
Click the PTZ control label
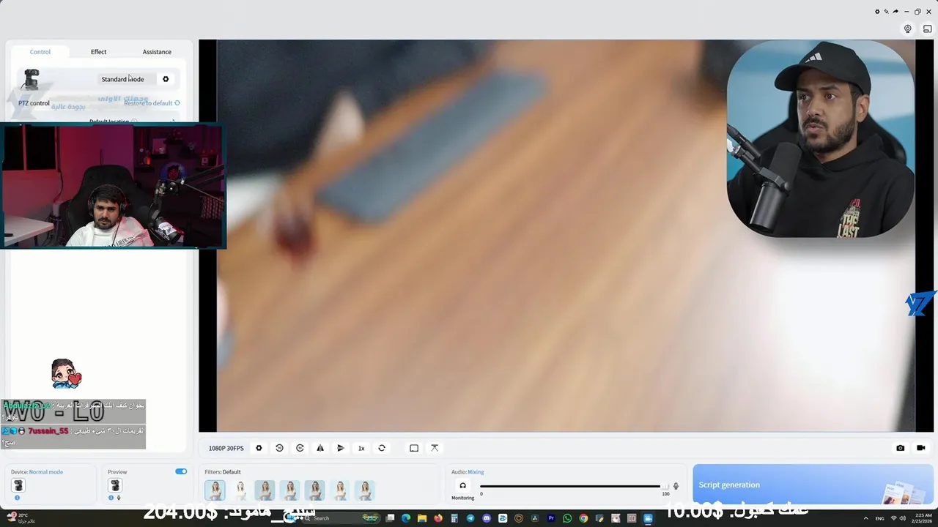click(34, 103)
